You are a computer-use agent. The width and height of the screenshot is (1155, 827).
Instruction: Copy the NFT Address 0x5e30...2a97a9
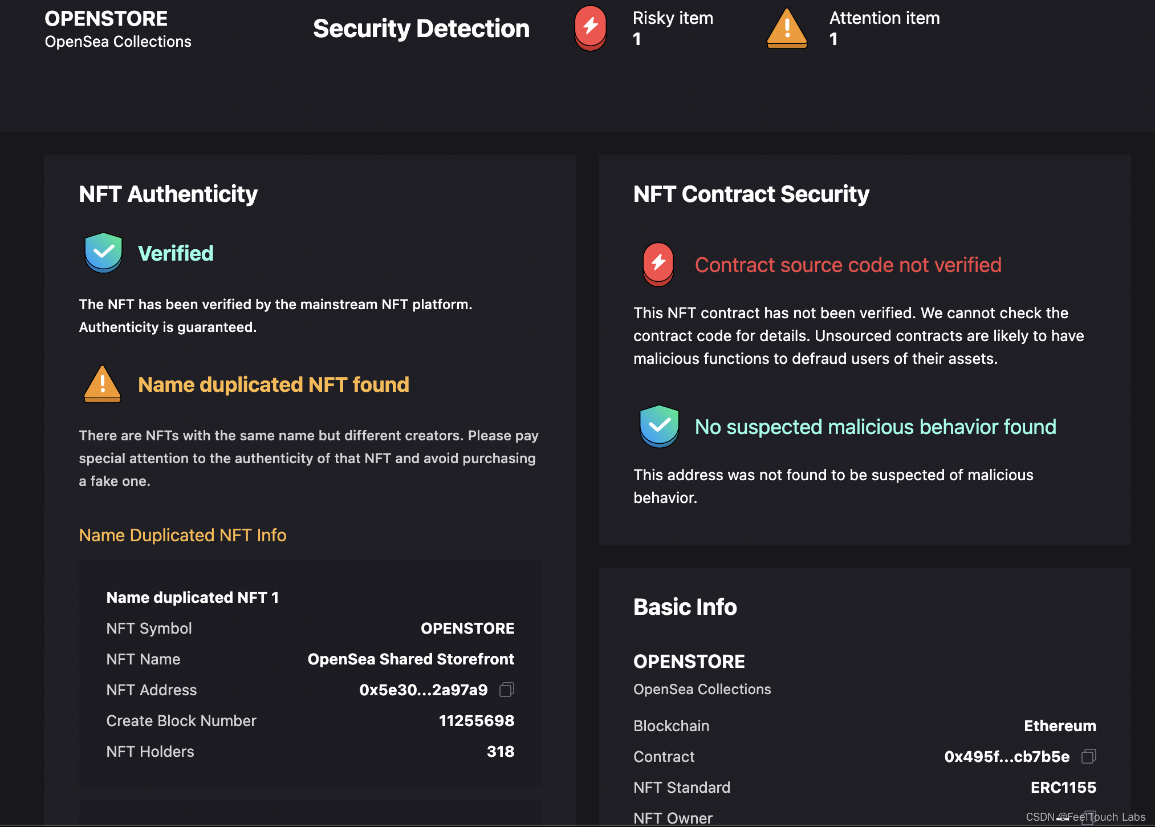pyautogui.click(x=506, y=690)
